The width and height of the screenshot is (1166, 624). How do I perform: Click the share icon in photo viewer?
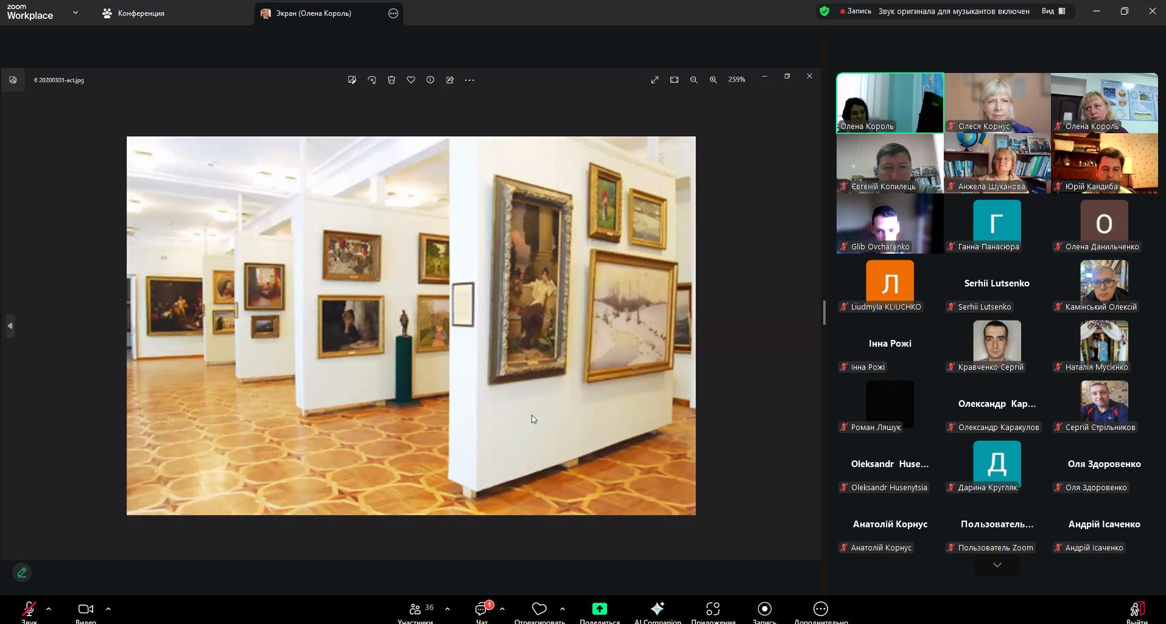450,80
